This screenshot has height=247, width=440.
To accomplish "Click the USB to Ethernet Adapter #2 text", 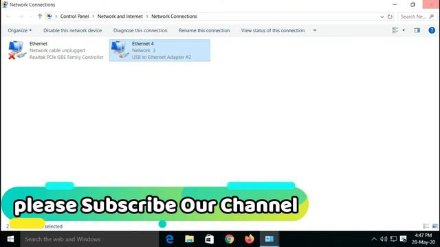I will pos(162,57).
